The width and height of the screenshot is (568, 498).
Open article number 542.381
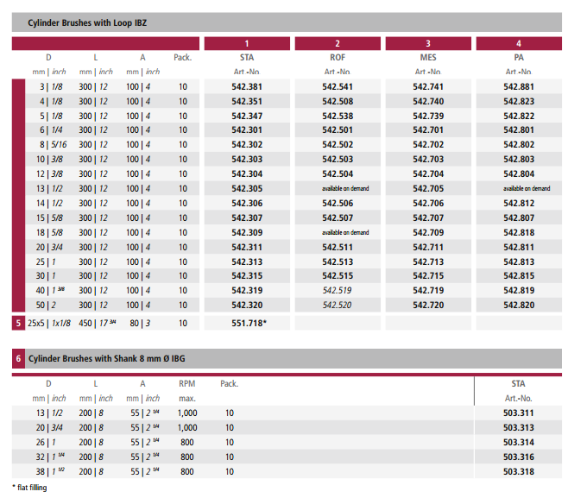pos(247,86)
